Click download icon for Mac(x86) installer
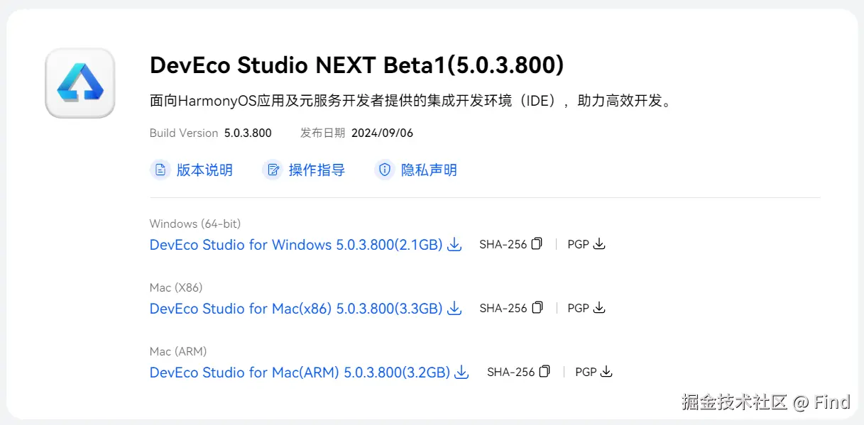The height and width of the screenshot is (425, 864). tap(455, 309)
